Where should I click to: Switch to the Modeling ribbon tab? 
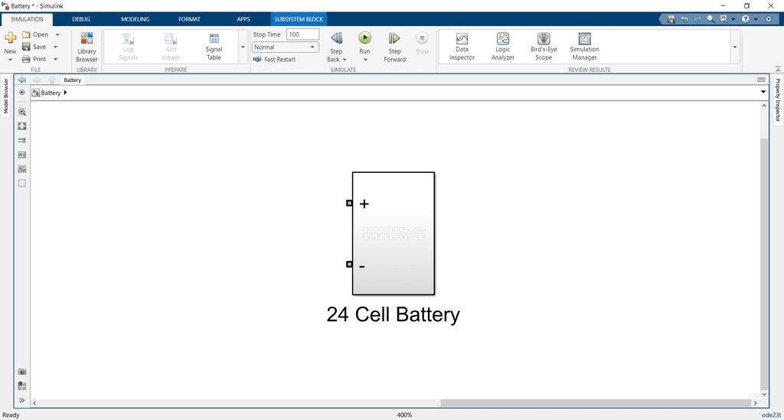(x=135, y=18)
